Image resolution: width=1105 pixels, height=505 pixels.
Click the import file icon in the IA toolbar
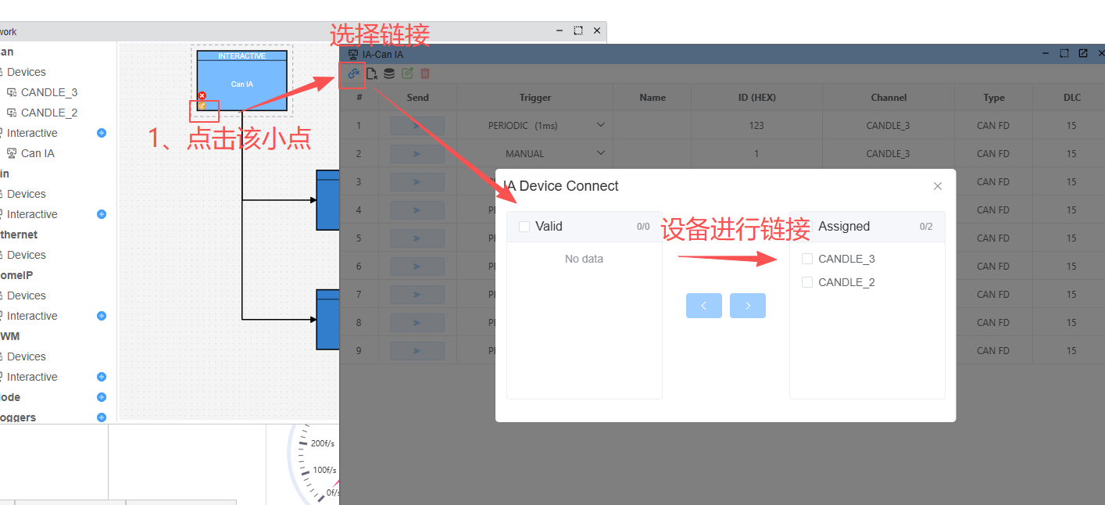click(372, 73)
